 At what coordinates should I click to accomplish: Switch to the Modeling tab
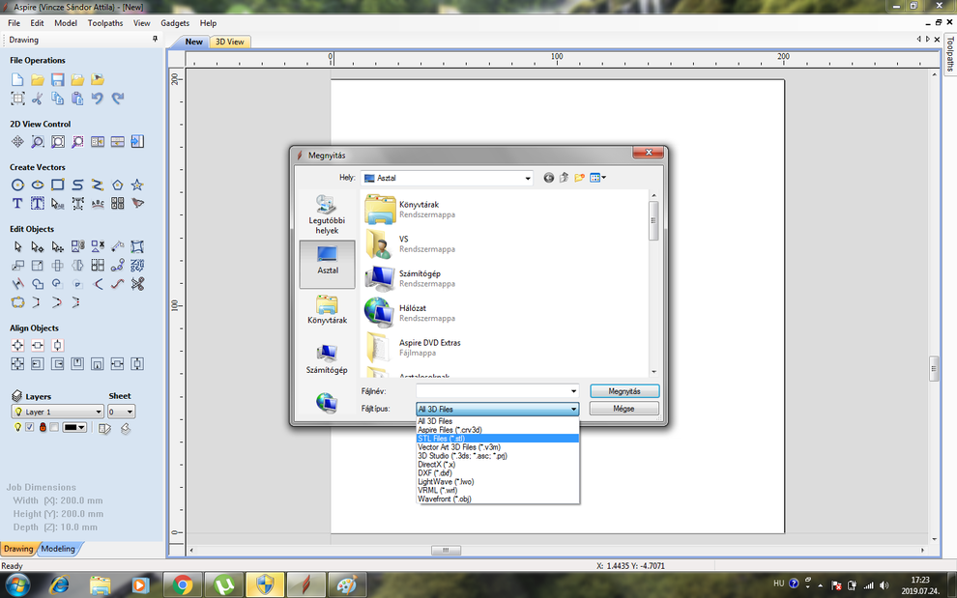point(58,549)
